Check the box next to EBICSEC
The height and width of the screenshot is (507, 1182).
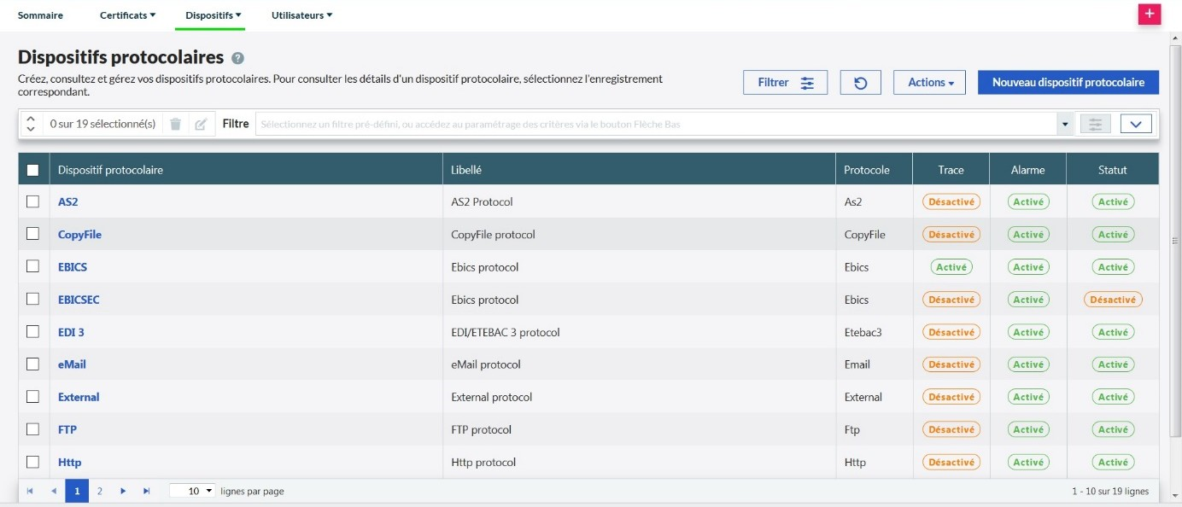(x=33, y=299)
